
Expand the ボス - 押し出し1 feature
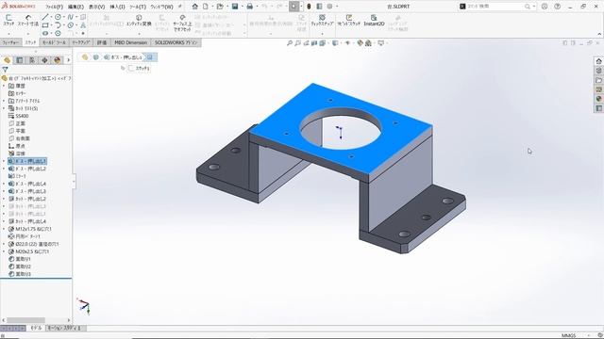[4, 161]
